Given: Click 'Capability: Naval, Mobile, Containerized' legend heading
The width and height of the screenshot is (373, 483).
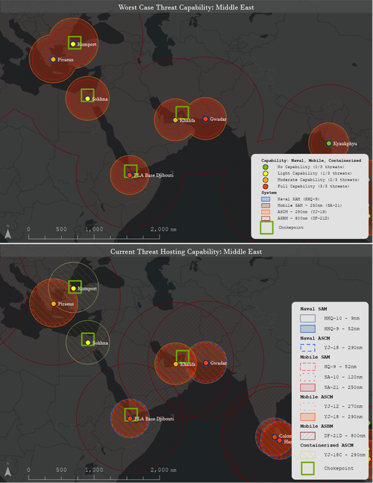Looking at the screenshot, I should coord(311,161).
